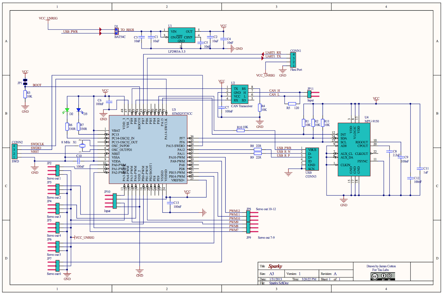The image size is (442, 294).
Task: Click the 'SWDIO' net label
Action: (x=36, y=148)
